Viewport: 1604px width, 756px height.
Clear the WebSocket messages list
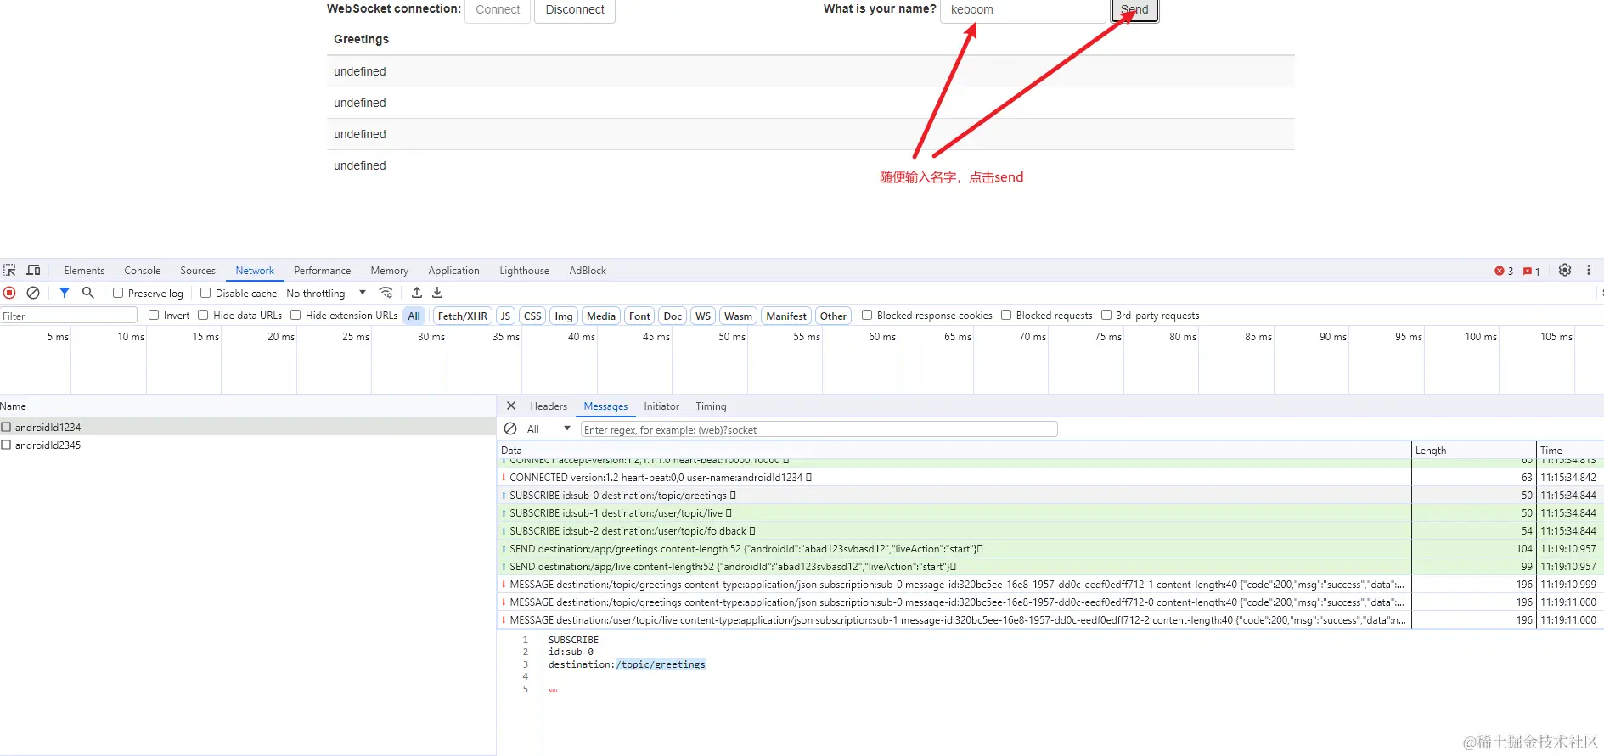[510, 428]
